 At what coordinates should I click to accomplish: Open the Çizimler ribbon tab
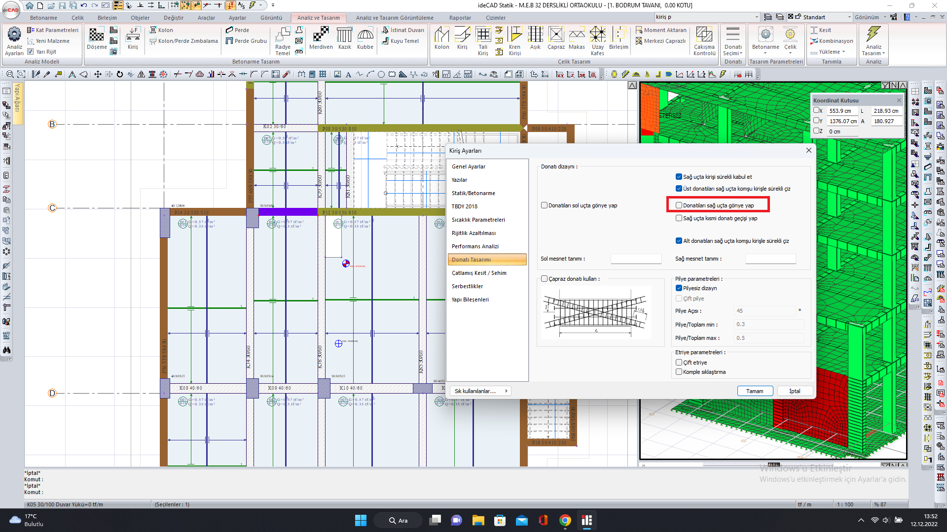click(x=495, y=18)
